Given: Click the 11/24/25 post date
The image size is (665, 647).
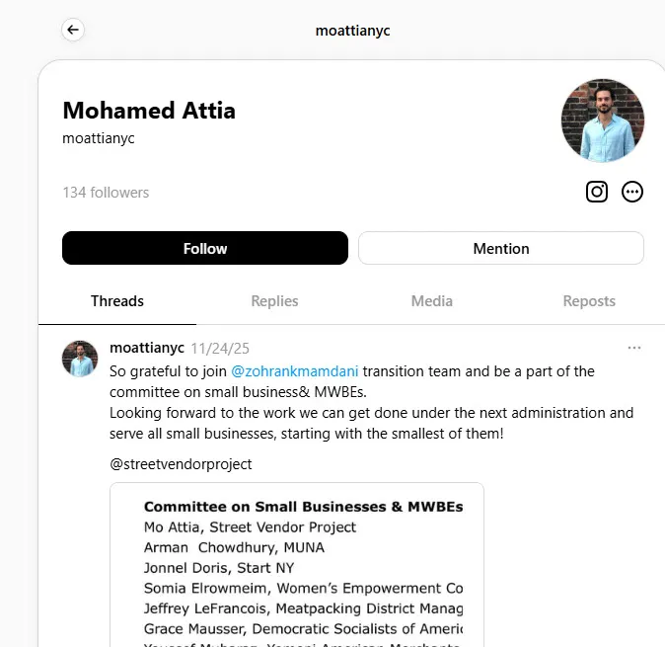Looking at the screenshot, I should [x=220, y=349].
